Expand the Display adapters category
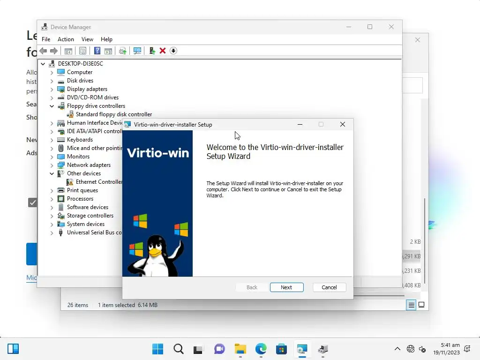The width and height of the screenshot is (480, 360). pyautogui.click(x=52, y=90)
